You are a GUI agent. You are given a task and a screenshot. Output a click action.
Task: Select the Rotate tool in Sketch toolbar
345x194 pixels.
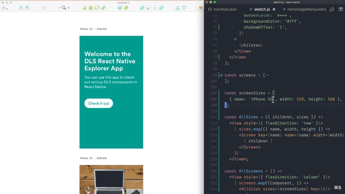point(97,8)
